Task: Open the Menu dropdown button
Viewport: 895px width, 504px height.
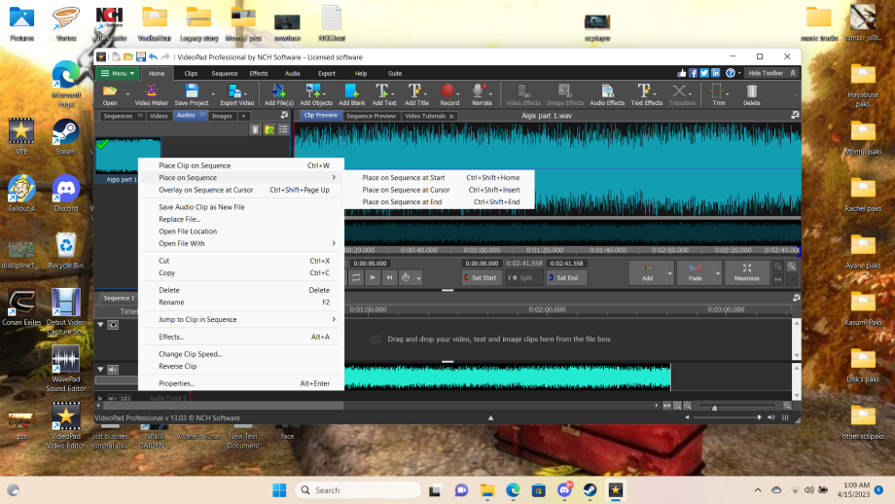Action: [x=118, y=73]
